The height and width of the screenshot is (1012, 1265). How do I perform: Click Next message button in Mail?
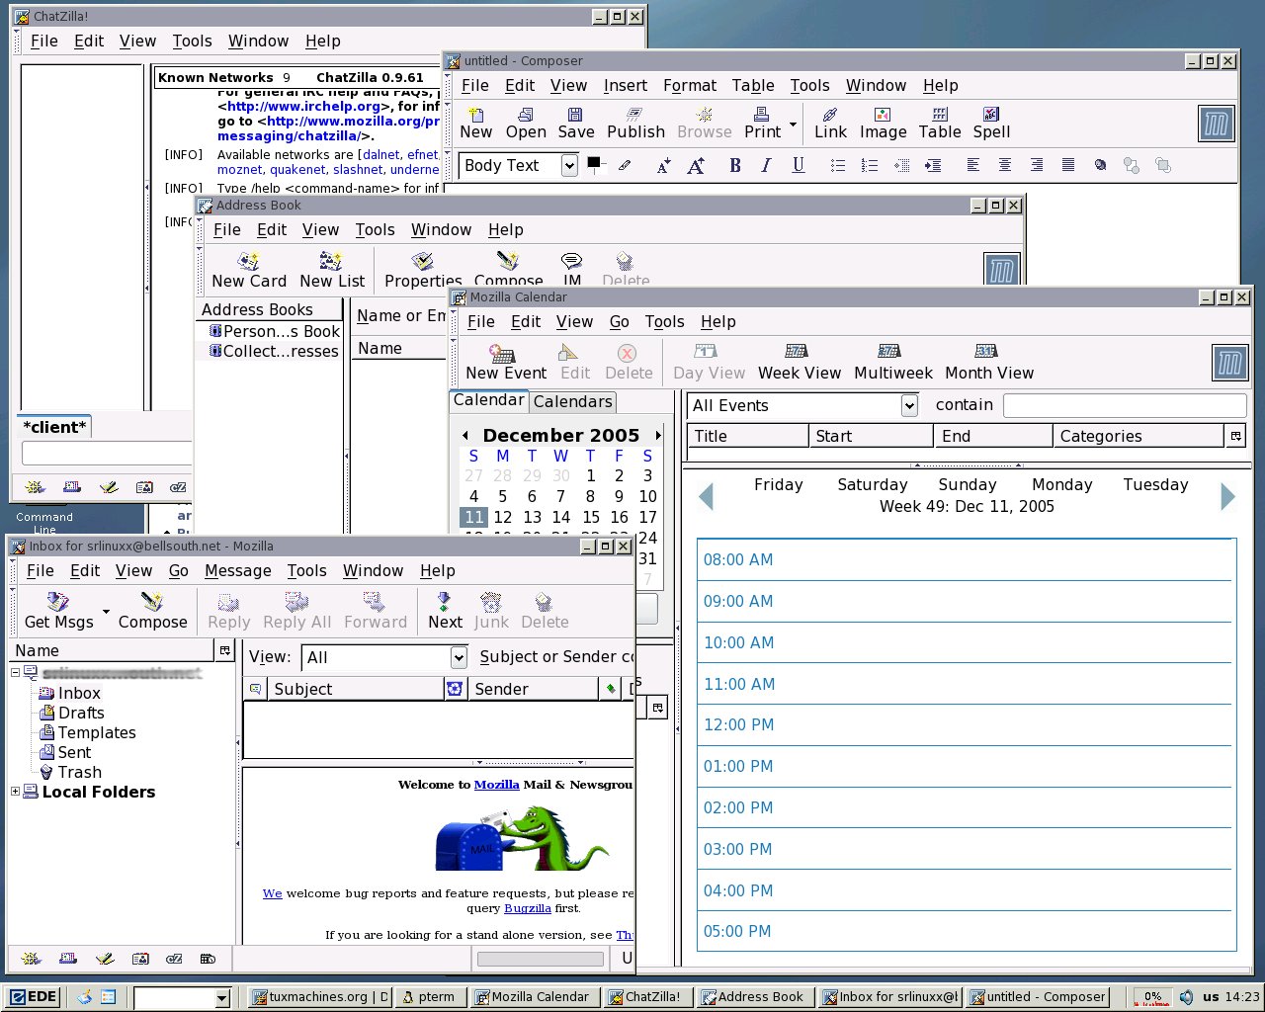[445, 611]
